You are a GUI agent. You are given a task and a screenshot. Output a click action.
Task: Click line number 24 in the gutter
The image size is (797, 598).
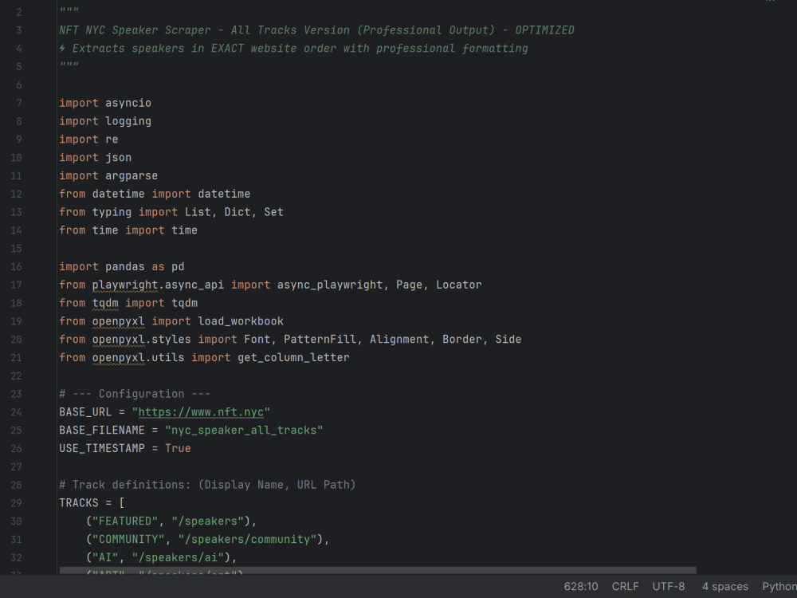[x=16, y=412]
